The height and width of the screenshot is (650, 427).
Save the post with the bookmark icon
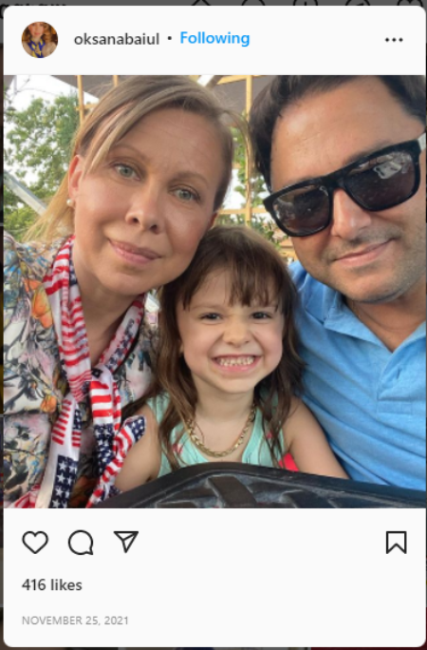396,543
